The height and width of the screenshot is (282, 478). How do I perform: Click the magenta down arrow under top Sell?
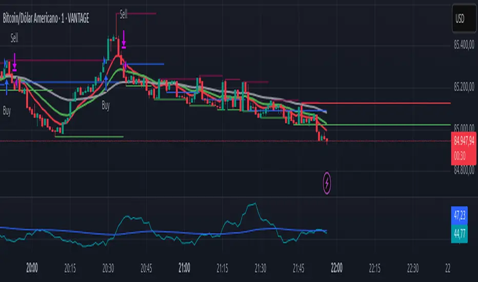[124, 39]
